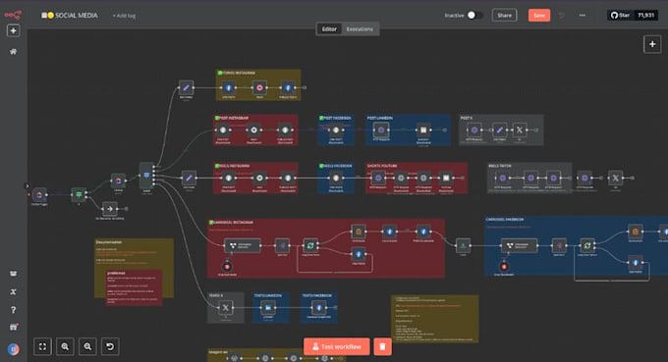Click the fit-to-view canvas icon
Image resolution: width=668 pixels, height=362 pixels.
point(42,346)
